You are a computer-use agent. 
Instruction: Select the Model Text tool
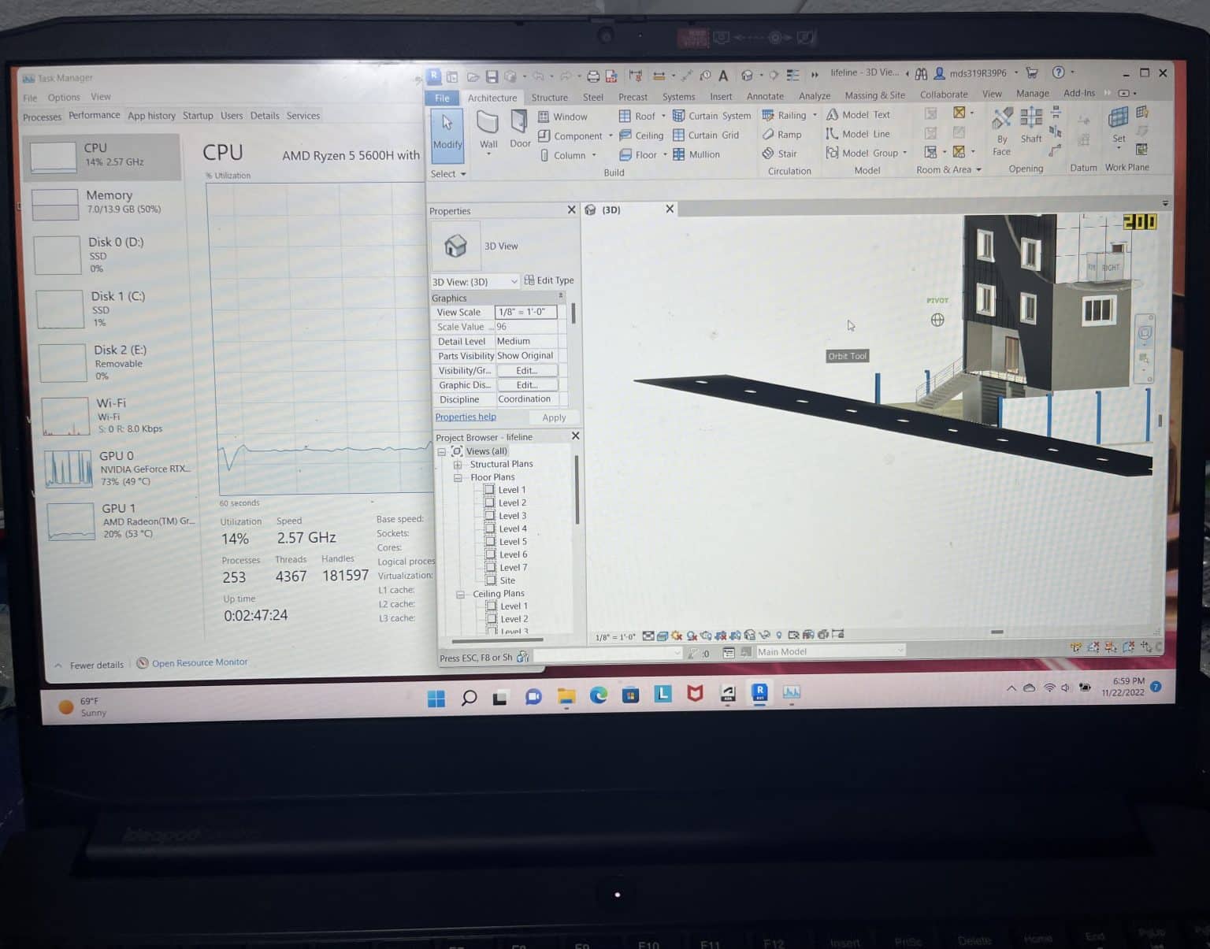point(864,115)
